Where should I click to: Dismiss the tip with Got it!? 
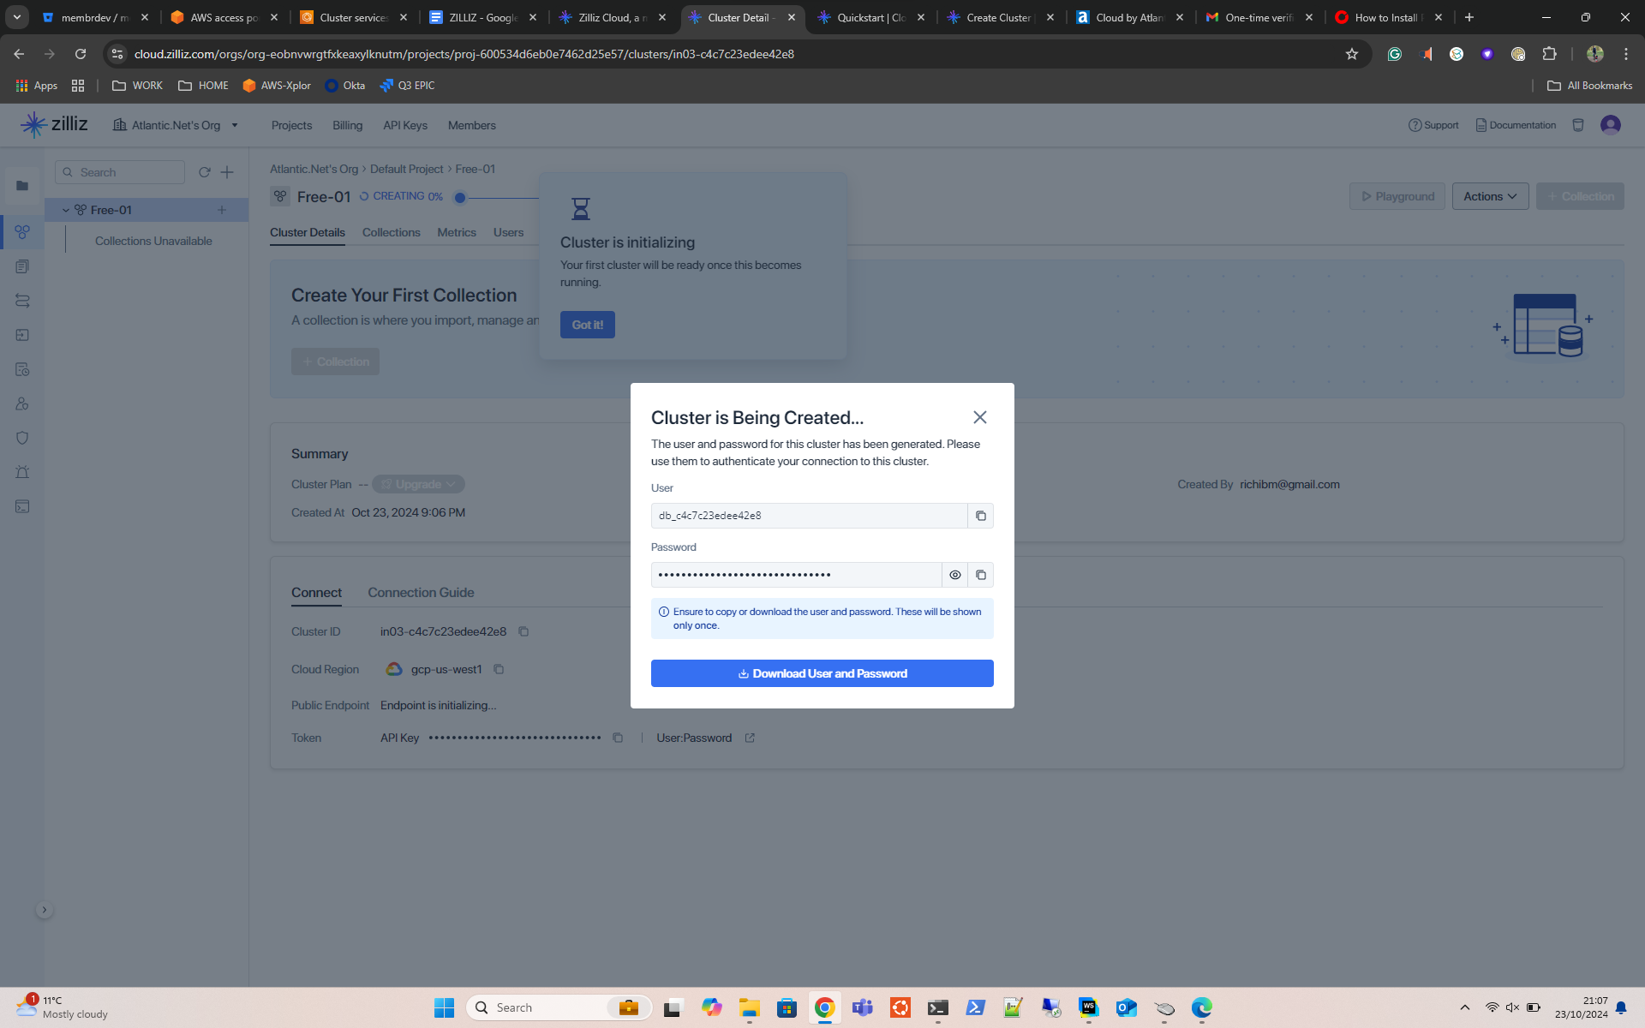coord(587,325)
